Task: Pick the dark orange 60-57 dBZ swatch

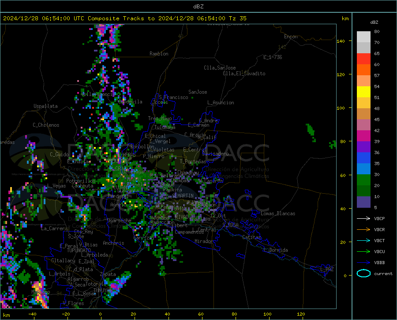Action: tap(363, 70)
